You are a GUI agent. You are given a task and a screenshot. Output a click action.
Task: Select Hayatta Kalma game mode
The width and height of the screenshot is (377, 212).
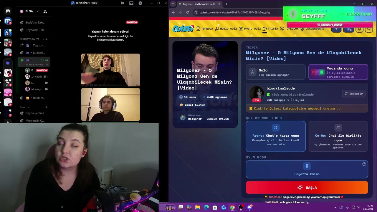tap(307, 169)
